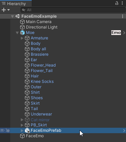The image size is (126, 142).
Task: Select the Underwear object
Action: point(41,114)
